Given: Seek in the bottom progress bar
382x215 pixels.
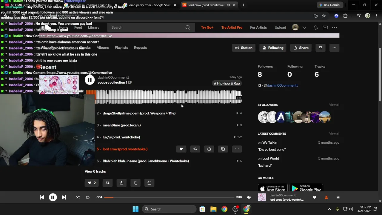Looking at the screenshot, I should [x=169, y=197].
